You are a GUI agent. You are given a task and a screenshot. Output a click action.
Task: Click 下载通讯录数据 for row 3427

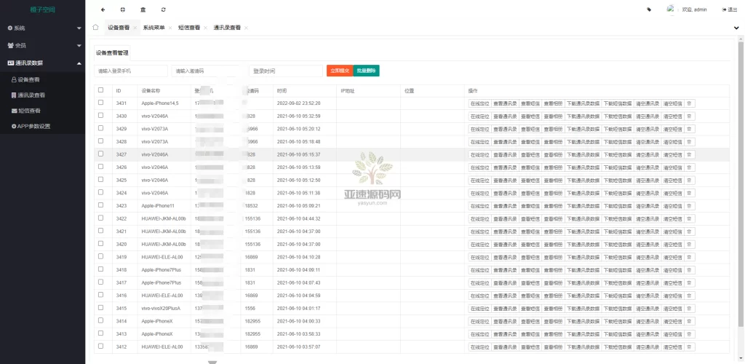click(583, 154)
